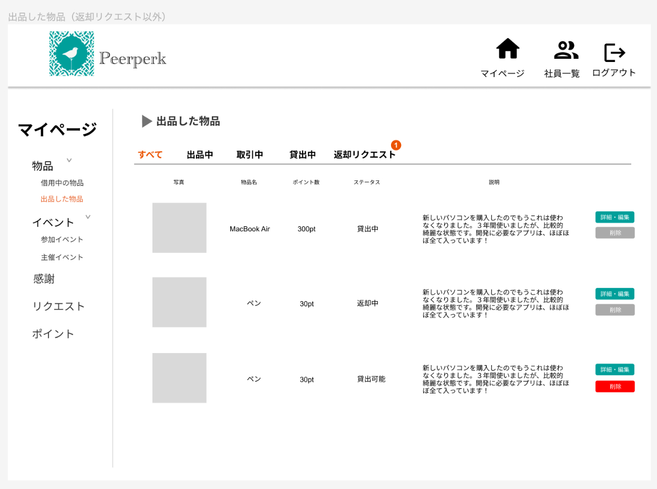The image size is (657, 489).
Task: Open ポイント in the sidebar
Action: [x=54, y=334]
